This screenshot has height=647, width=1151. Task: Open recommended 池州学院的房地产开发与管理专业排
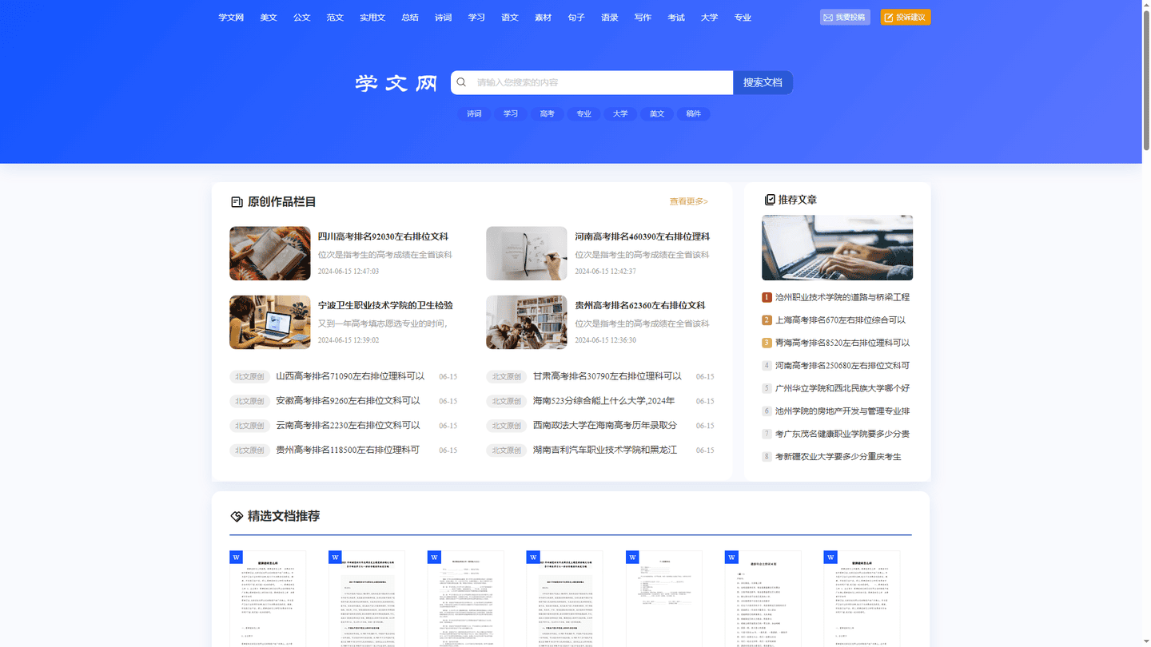842,411
